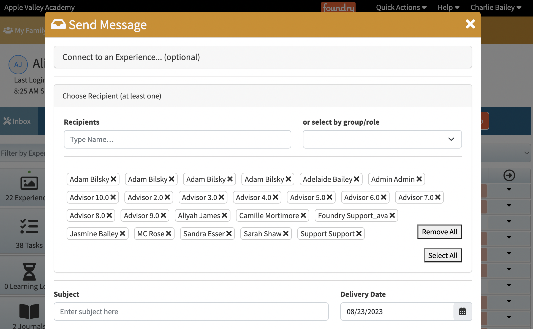Click the circled right arrow icon
Screen dimensions: 533x329
509,175
